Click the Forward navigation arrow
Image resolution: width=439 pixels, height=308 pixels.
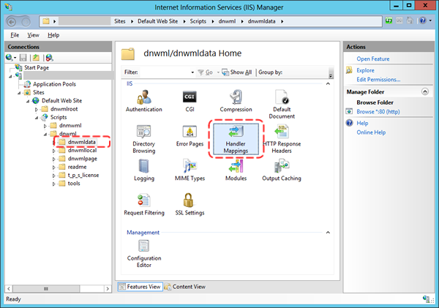coord(26,21)
